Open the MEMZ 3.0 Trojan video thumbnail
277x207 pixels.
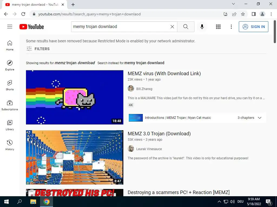pyautogui.click(x=75, y=157)
